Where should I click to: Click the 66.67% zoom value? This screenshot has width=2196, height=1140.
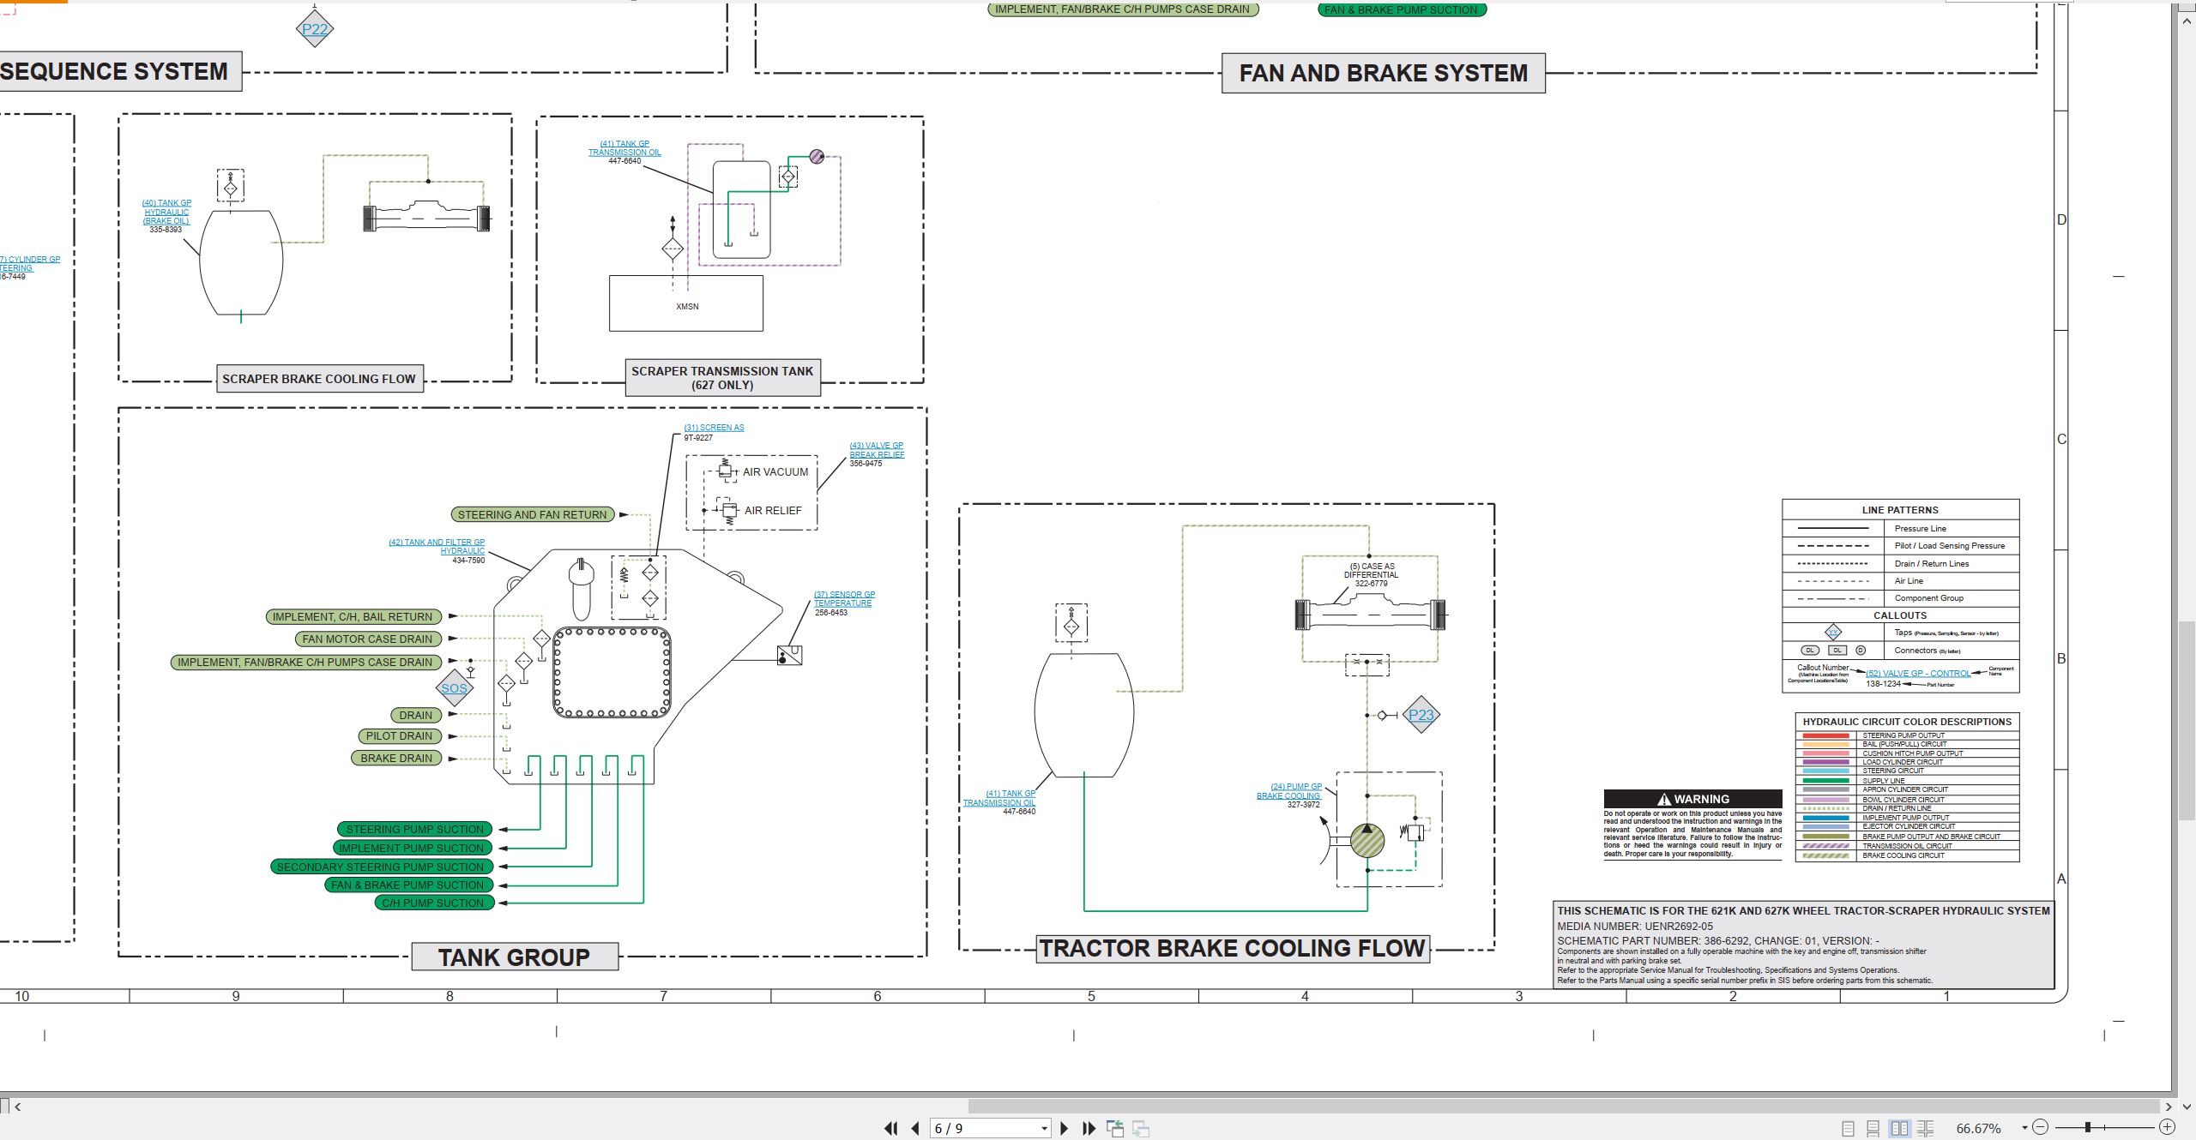[1978, 1129]
